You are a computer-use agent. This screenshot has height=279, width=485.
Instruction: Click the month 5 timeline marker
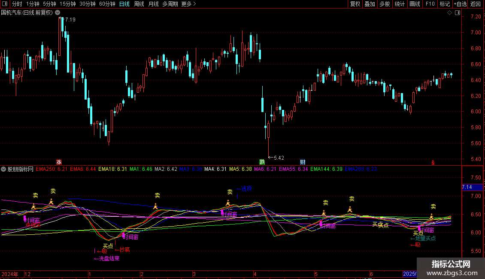tap(316, 274)
